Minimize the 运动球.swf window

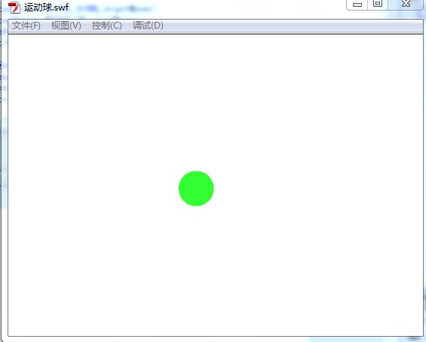(357, 5)
